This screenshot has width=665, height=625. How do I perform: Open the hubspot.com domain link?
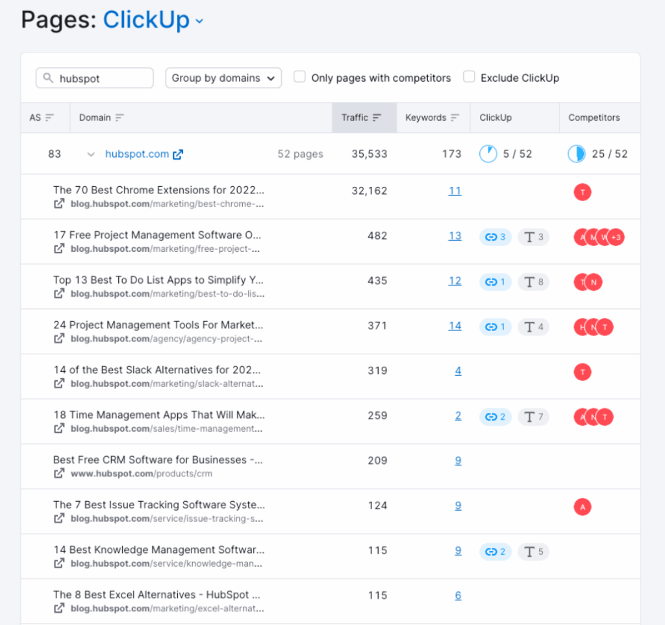point(137,154)
